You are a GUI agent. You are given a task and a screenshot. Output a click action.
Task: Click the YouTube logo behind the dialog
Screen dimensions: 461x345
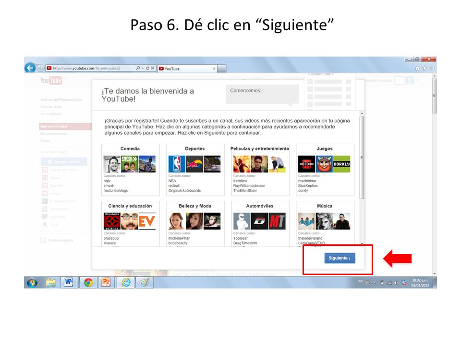(x=51, y=80)
